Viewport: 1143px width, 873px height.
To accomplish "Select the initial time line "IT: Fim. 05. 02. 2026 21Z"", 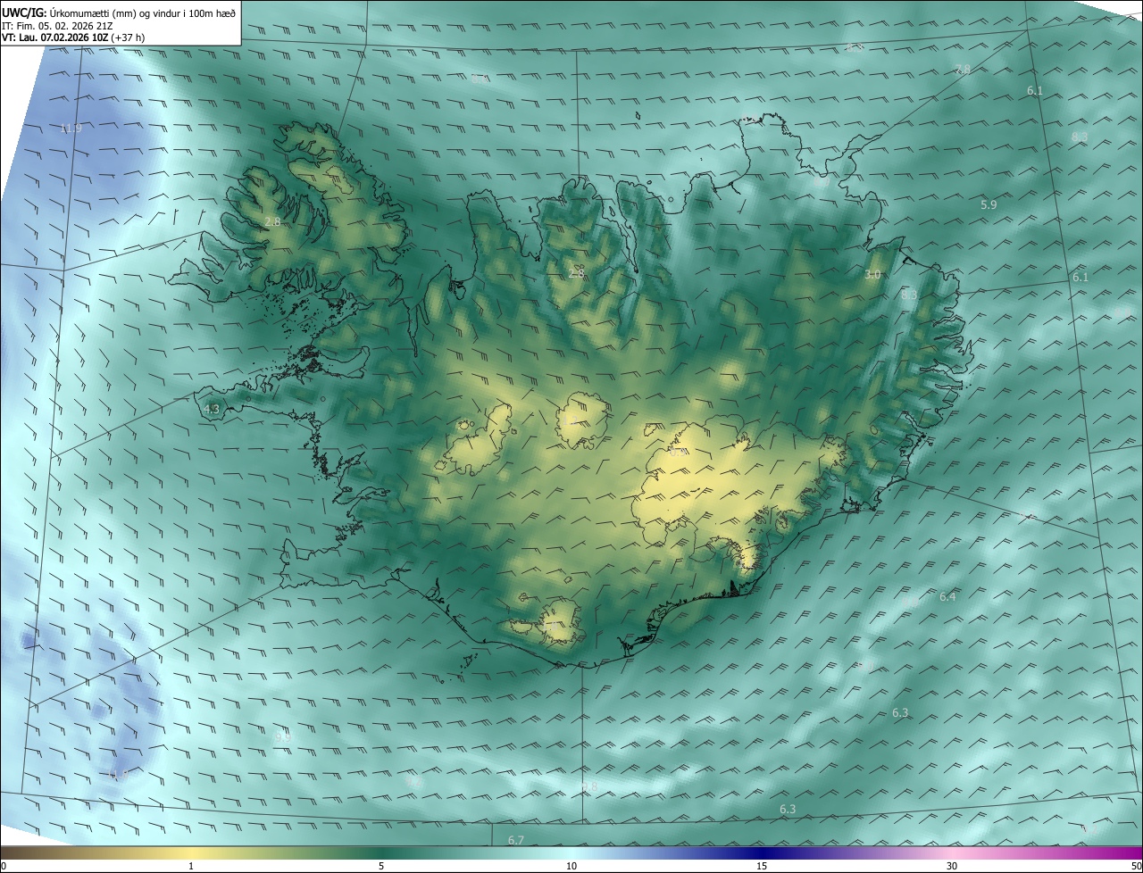I will pos(57,26).
